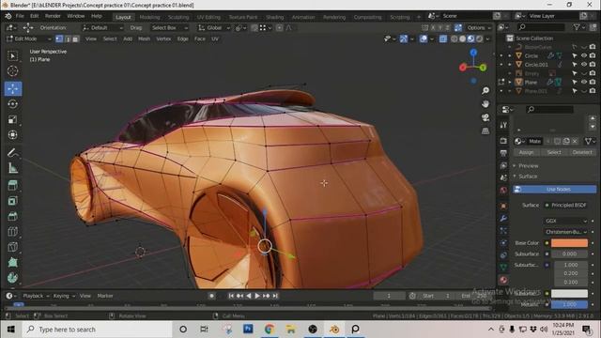The width and height of the screenshot is (601, 338).
Task: Enable face select mode
Action: [75, 38]
